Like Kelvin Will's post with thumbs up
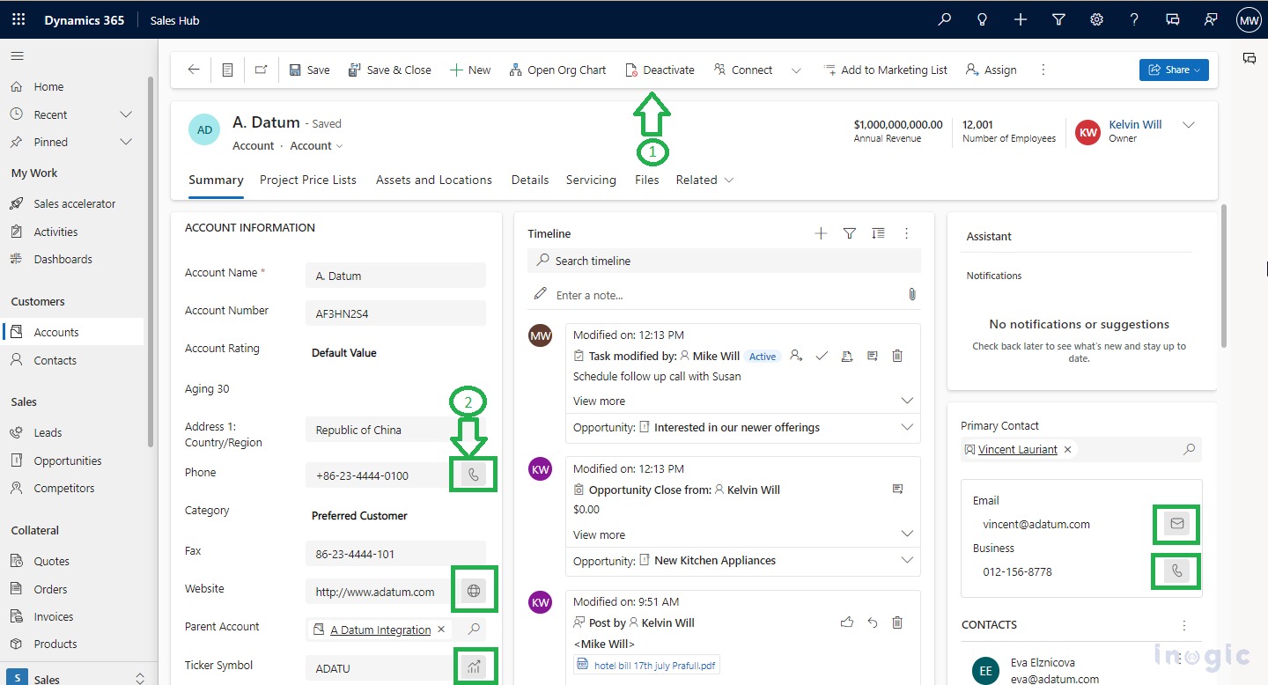The height and width of the screenshot is (685, 1268). click(846, 622)
